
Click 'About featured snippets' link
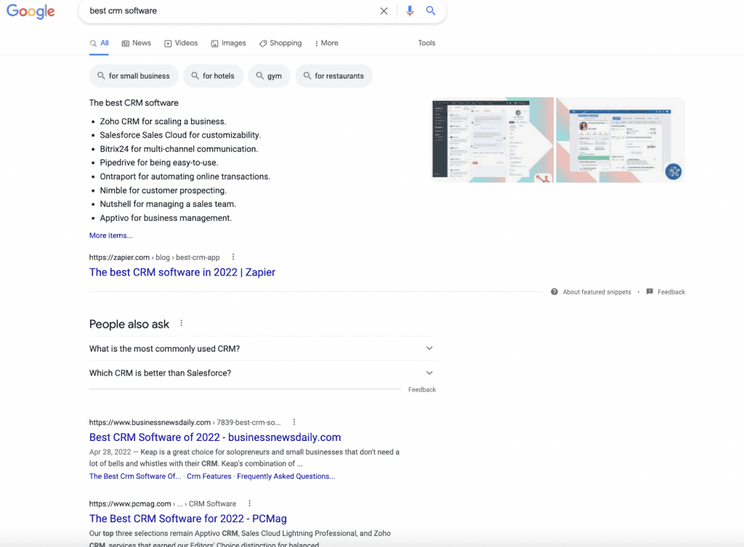(x=597, y=292)
